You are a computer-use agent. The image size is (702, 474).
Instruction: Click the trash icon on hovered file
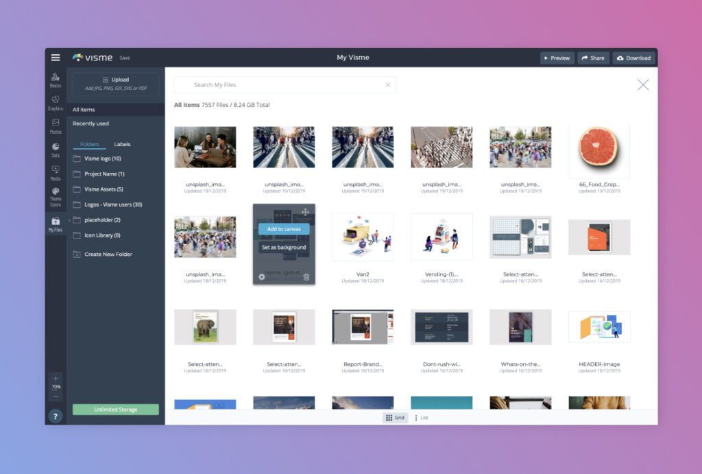[x=306, y=277]
